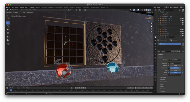Image resolution: width=190 pixels, height=102 pixels.
Task: Toggle snapping magnet in header
Action: [80, 10]
